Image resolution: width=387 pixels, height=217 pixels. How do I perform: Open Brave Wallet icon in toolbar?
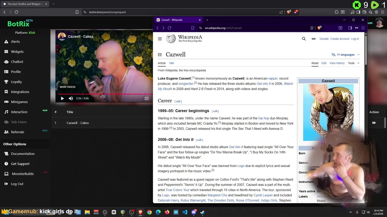click(364, 12)
